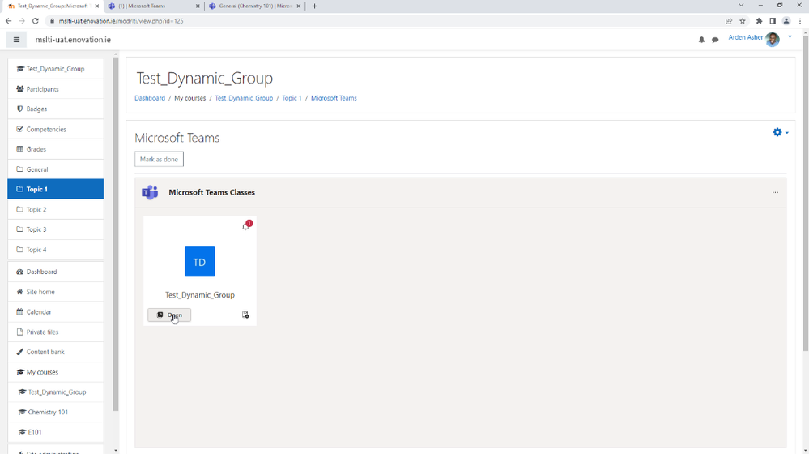
Task: Click the sidebar vertical scrollbar
Action: click(116, 233)
